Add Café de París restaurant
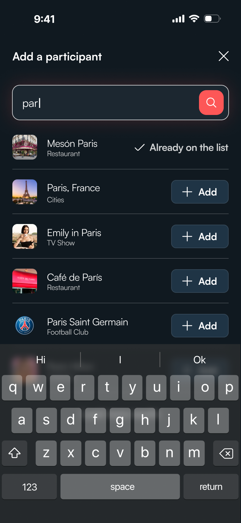The image size is (241, 523). point(200,281)
